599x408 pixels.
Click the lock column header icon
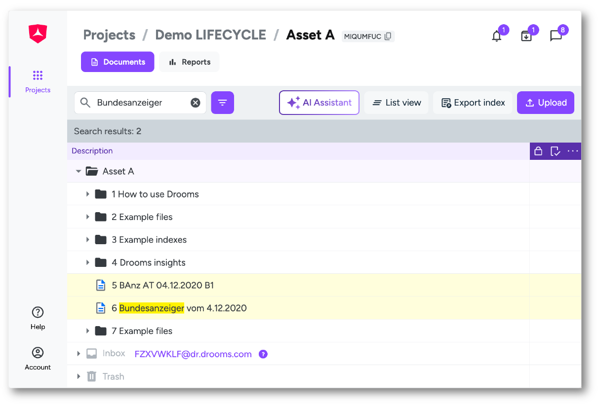(x=538, y=151)
